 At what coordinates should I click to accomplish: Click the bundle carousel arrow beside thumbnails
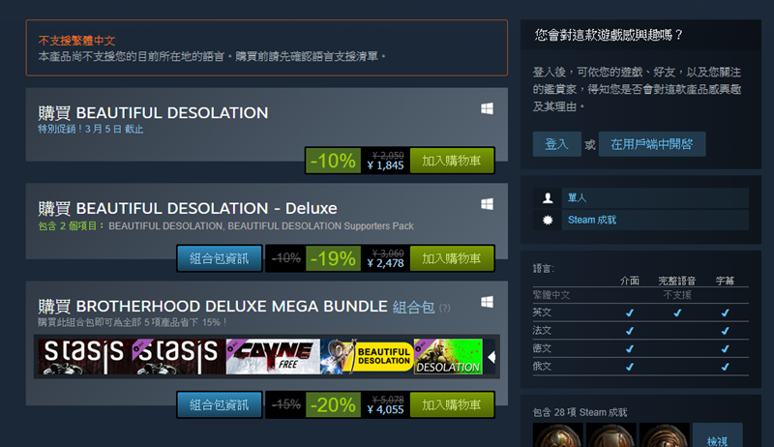click(x=491, y=357)
